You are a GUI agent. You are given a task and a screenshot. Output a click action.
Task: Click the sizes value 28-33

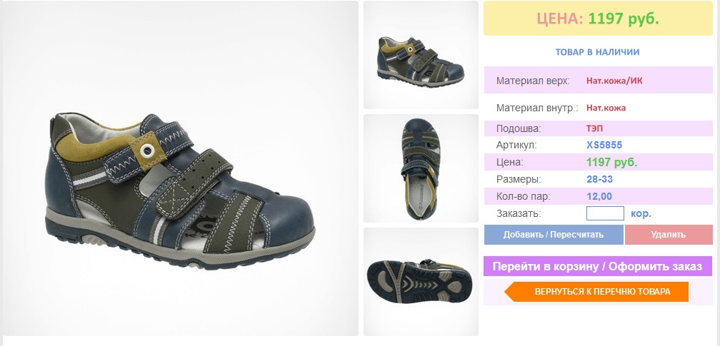pyautogui.click(x=600, y=180)
